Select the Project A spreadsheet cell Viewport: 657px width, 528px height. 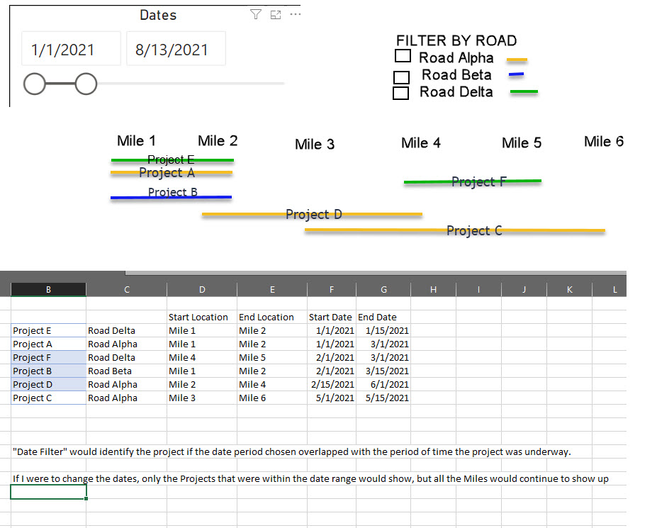48,344
